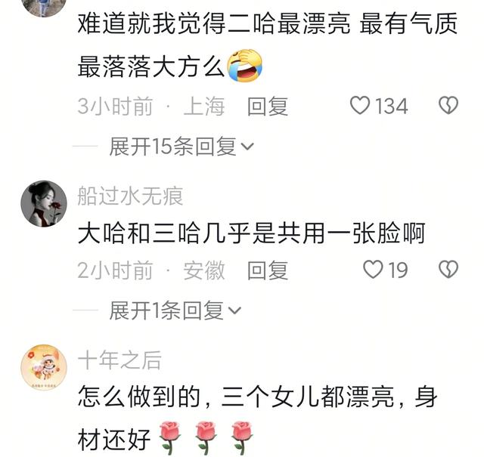The image size is (484, 457).
Task: Like the comment with 19 likes
Action: click(373, 270)
